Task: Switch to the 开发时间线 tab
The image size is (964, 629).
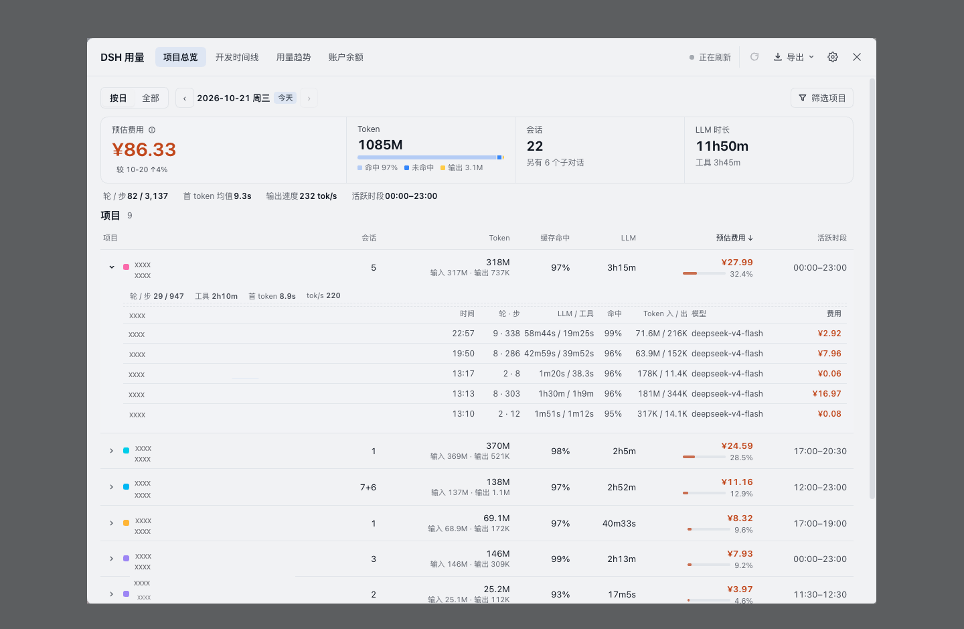Action: click(237, 57)
